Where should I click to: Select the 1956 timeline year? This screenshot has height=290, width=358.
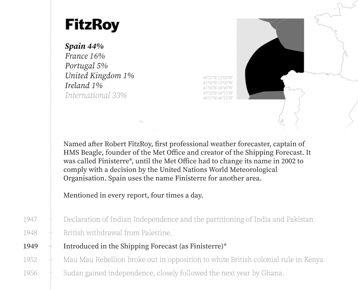pyautogui.click(x=30, y=273)
